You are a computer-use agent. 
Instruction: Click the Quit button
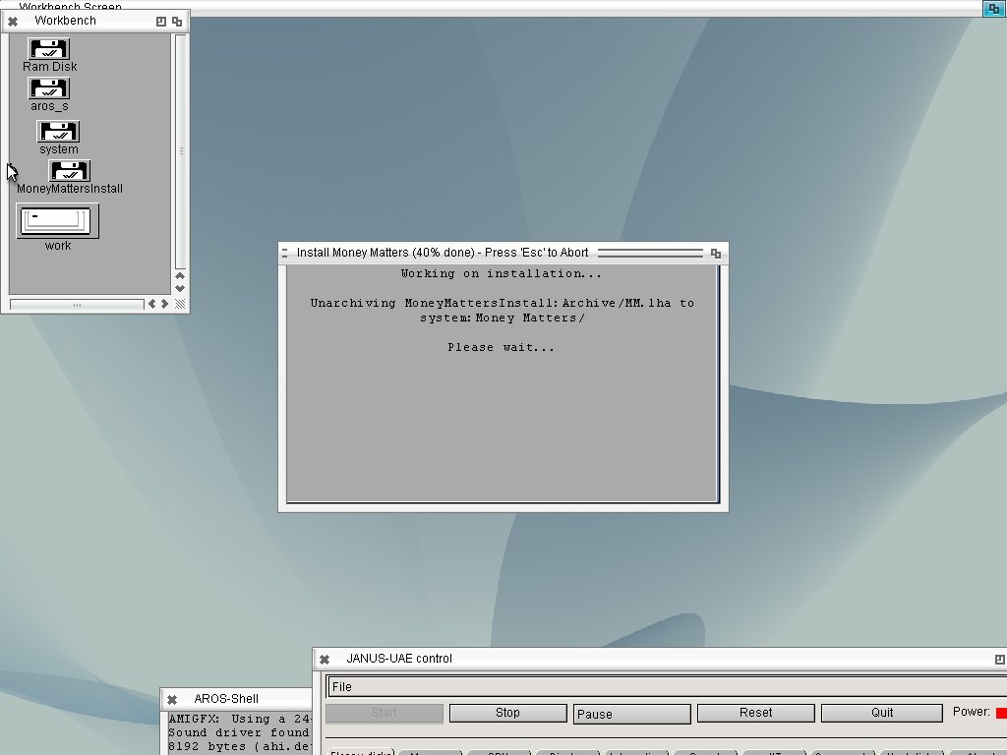pos(882,713)
